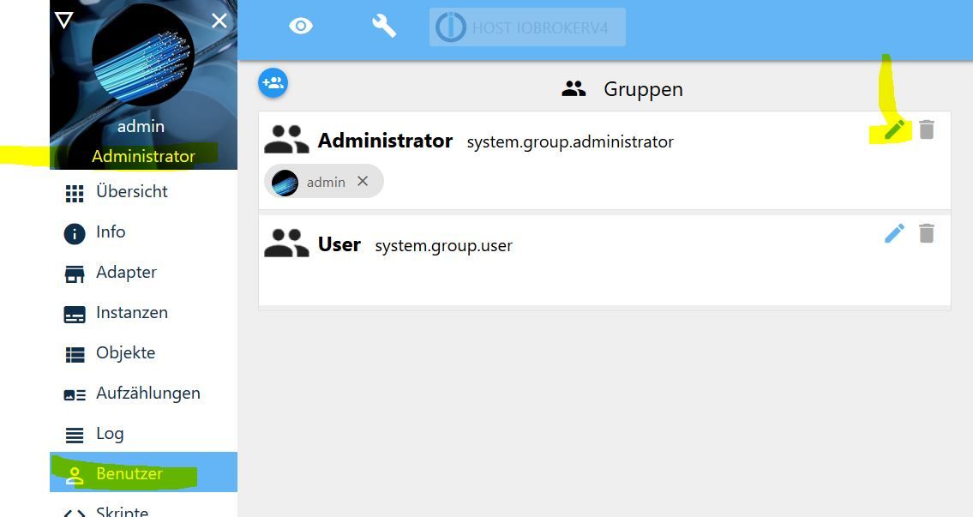The image size is (973, 517).
Task: Click the admin chip in Administrator group
Action: click(324, 181)
